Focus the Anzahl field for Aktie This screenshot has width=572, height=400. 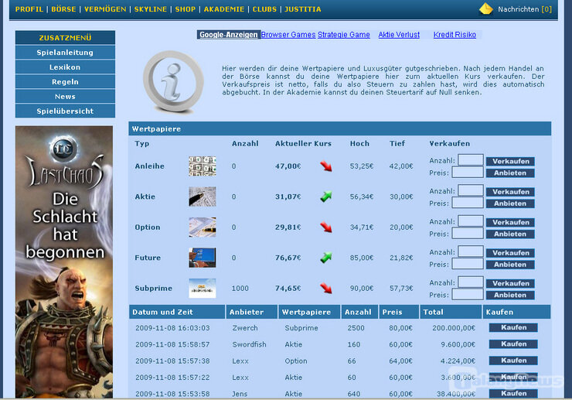click(471, 190)
